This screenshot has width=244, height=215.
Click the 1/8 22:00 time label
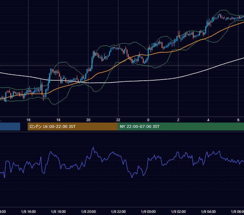point(118,211)
